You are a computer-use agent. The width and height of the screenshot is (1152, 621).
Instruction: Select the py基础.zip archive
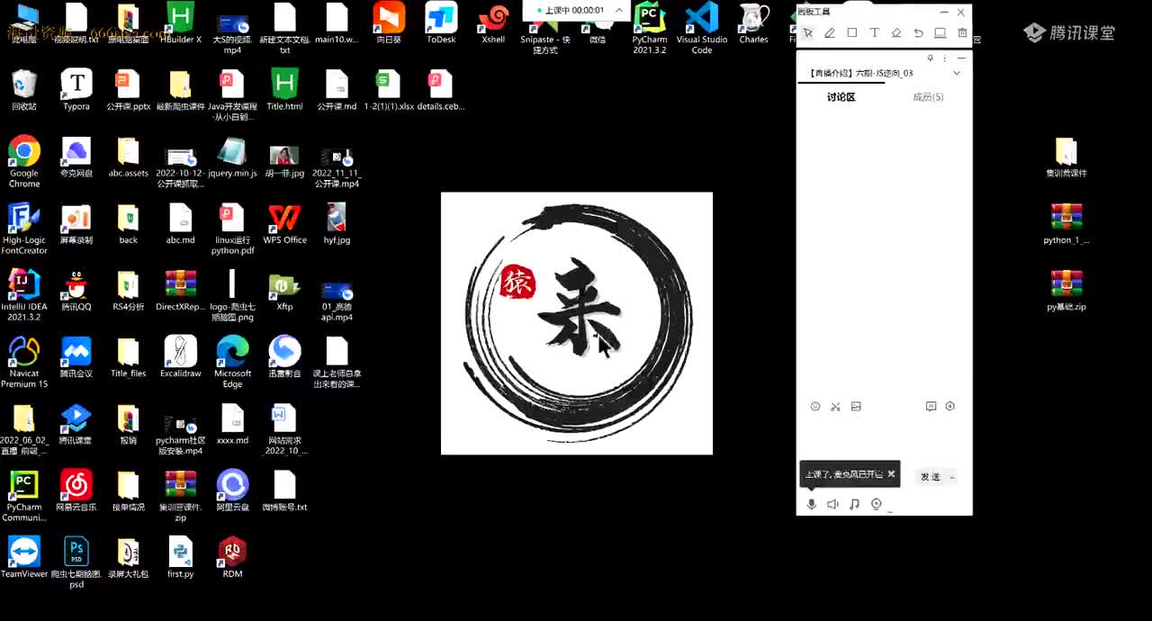(x=1066, y=291)
